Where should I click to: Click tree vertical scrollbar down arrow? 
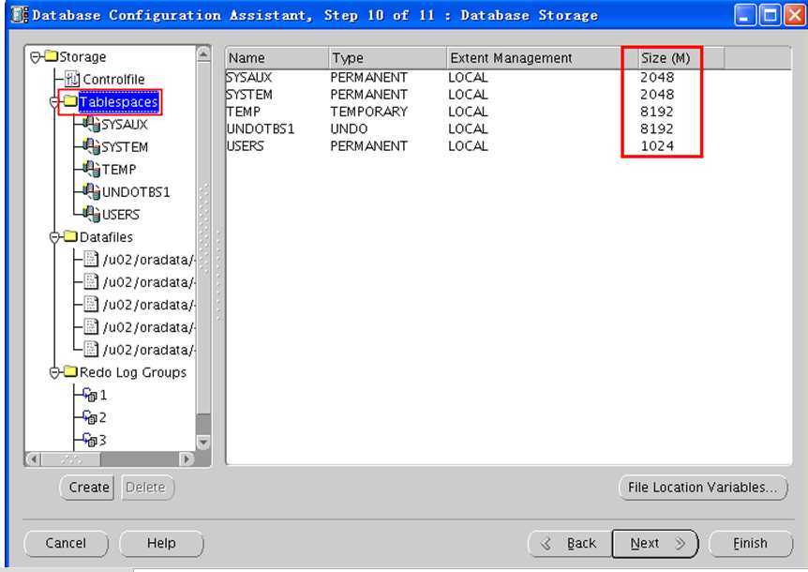[x=203, y=443]
